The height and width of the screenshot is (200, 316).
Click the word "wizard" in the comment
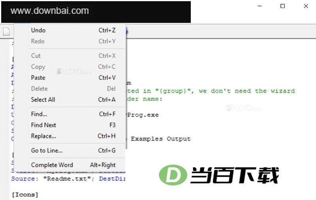pyautogui.click(x=282, y=91)
